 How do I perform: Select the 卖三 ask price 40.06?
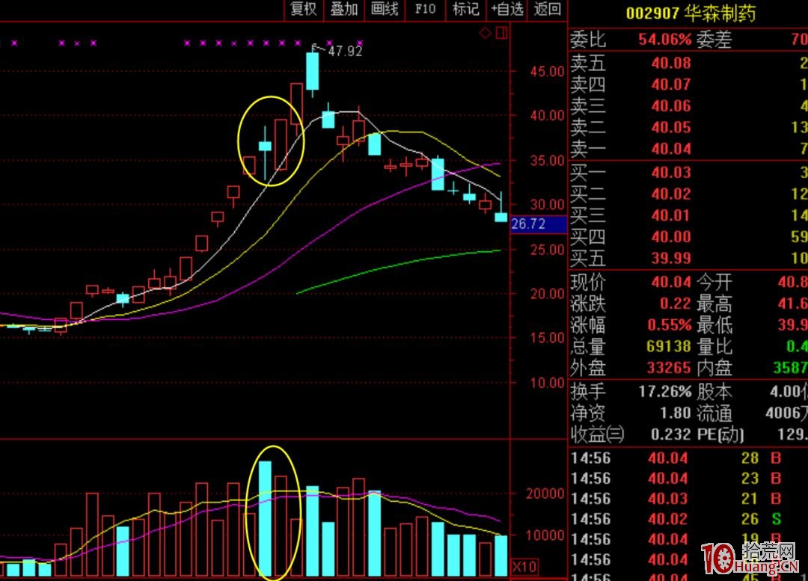[x=670, y=106]
